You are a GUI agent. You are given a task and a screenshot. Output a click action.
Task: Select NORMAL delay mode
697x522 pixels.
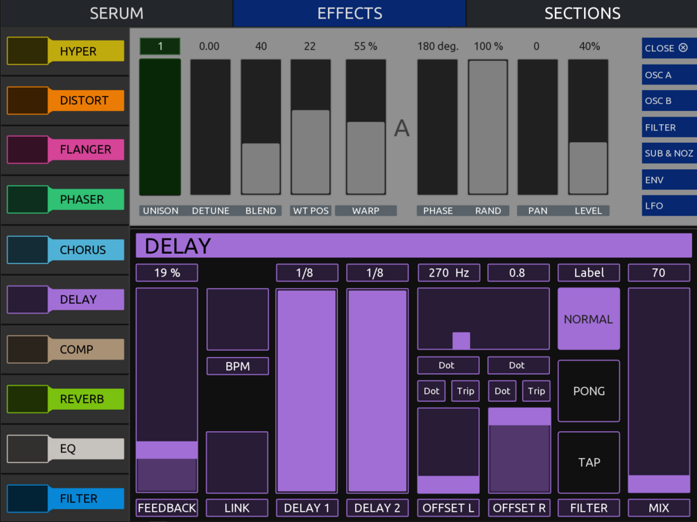[589, 319]
